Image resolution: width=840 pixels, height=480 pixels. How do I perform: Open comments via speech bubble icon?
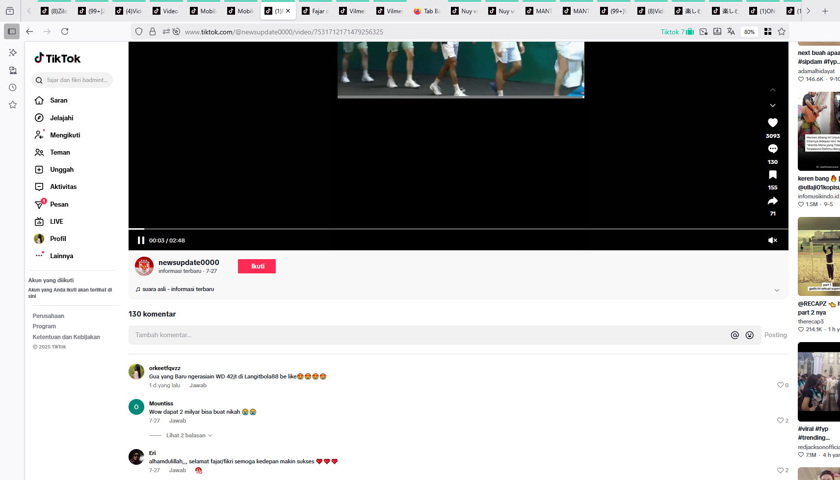(773, 149)
